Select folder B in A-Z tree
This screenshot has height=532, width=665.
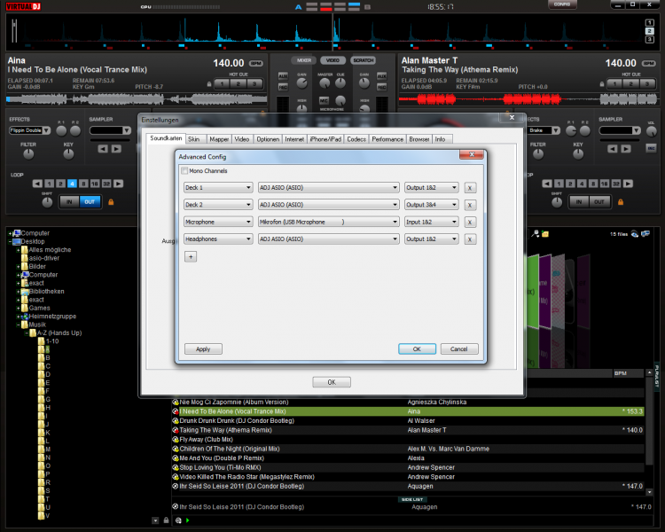point(44,357)
